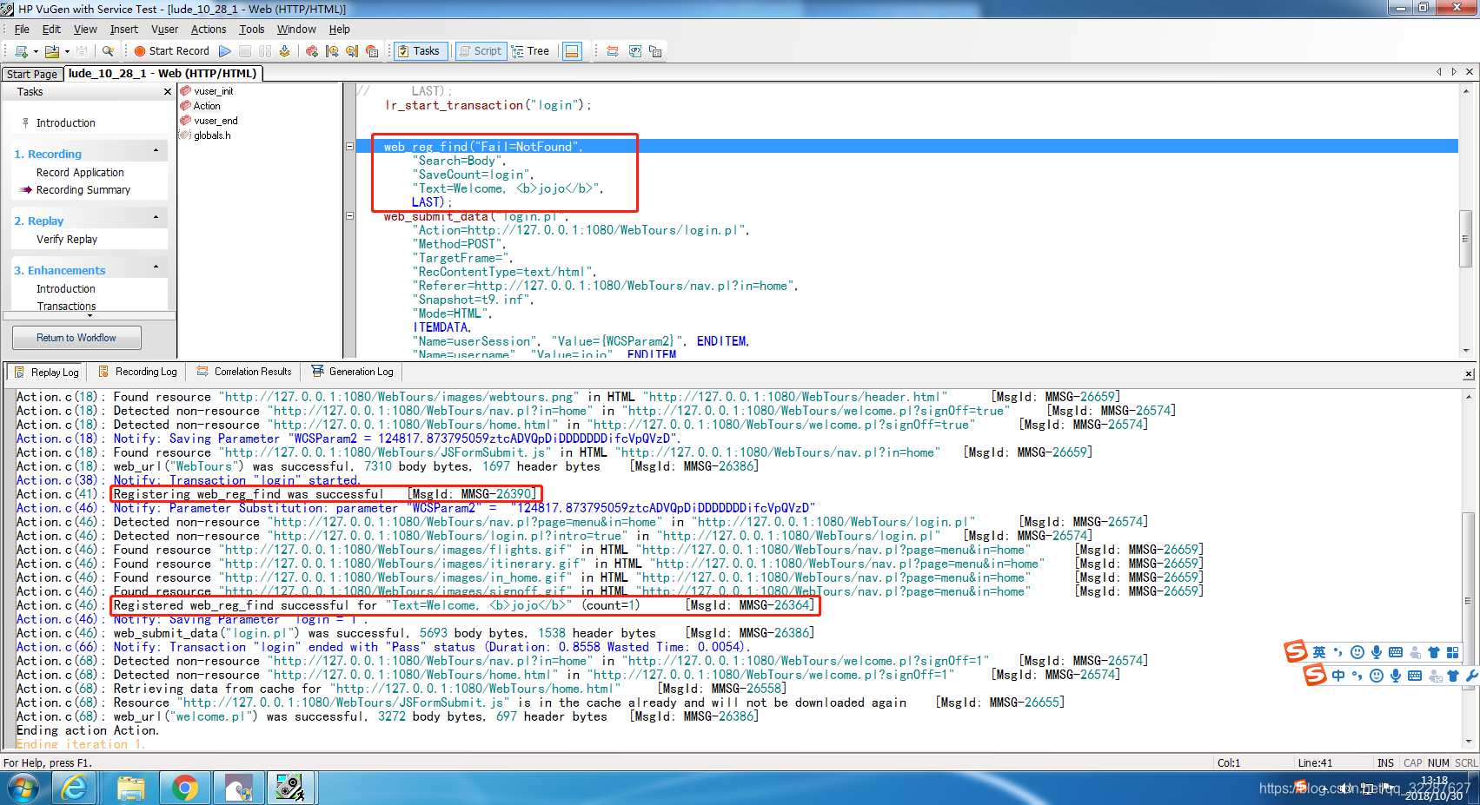1480x805 pixels.
Task: Click the Insert Rendezvous icon
Action: (372, 51)
